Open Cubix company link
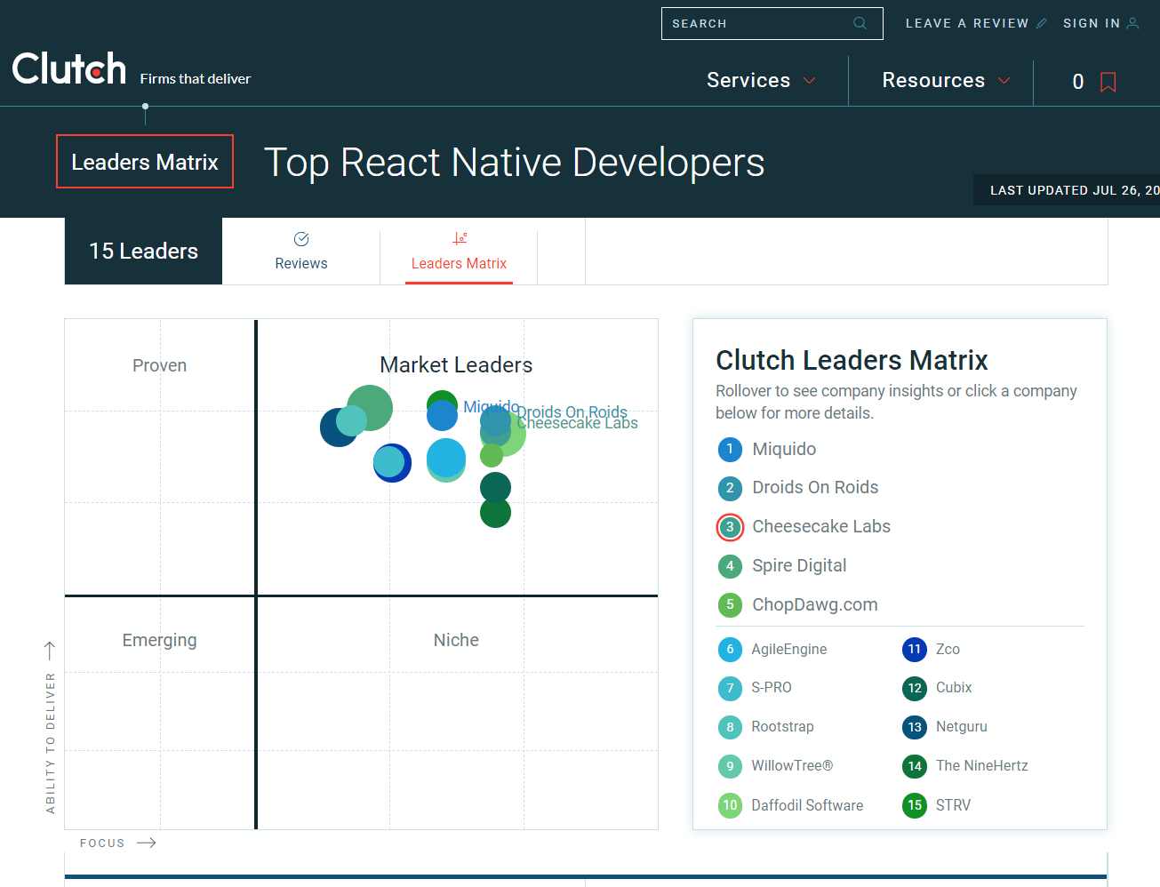Image resolution: width=1160 pixels, height=887 pixels. [954, 687]
